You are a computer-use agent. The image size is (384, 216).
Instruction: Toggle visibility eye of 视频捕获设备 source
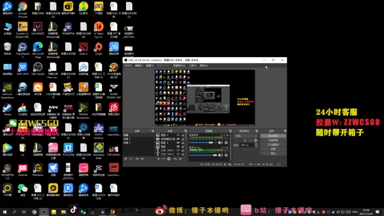coord(178,139)
